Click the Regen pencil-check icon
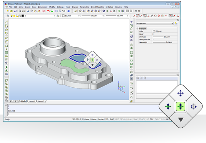 75,11
